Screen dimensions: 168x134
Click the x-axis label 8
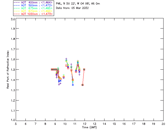pos(45,124)
